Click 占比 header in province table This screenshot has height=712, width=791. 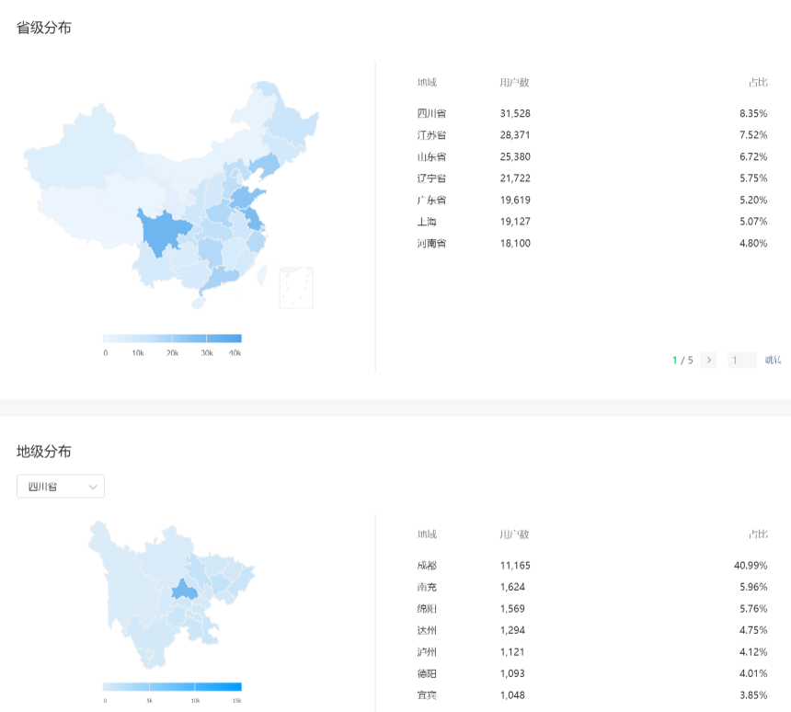pyautogui.click(x=758, y=82)
